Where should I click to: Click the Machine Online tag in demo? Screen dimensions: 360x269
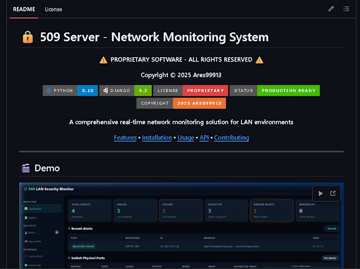coord(83,246)
